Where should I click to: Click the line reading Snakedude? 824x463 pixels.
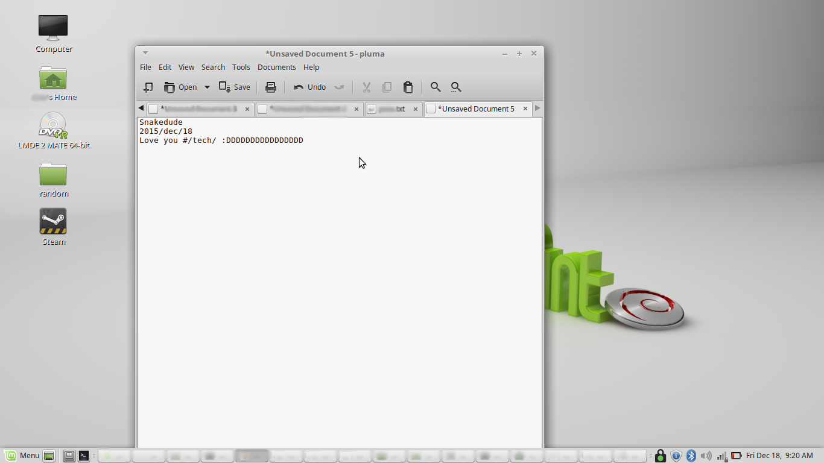(x=161, y=122)
